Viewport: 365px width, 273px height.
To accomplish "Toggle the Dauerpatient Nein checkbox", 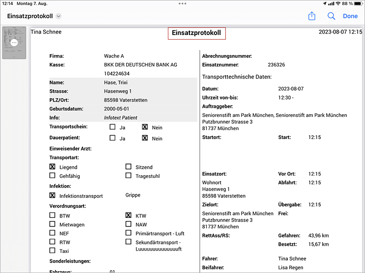I will 145,138.
